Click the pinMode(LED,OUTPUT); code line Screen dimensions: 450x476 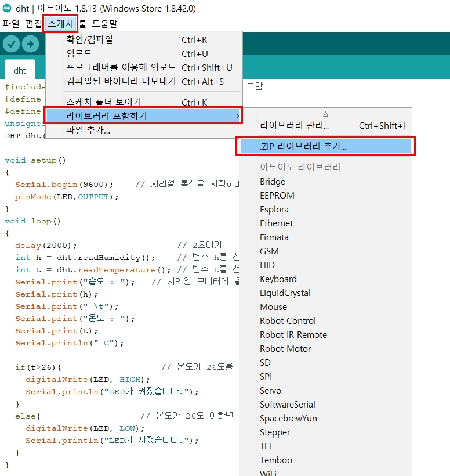coord(67,197)
